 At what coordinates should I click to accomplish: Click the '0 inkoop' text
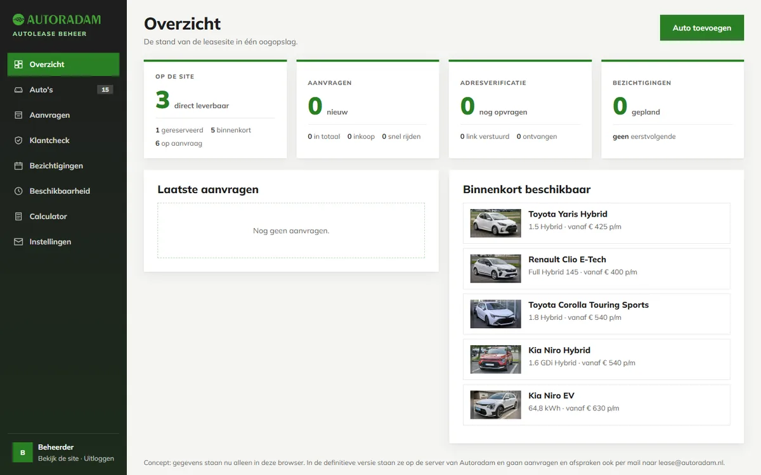click(361, 137)
